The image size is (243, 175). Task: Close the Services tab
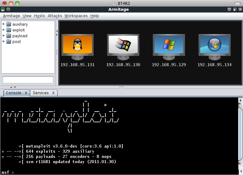[x=53, y=93]
